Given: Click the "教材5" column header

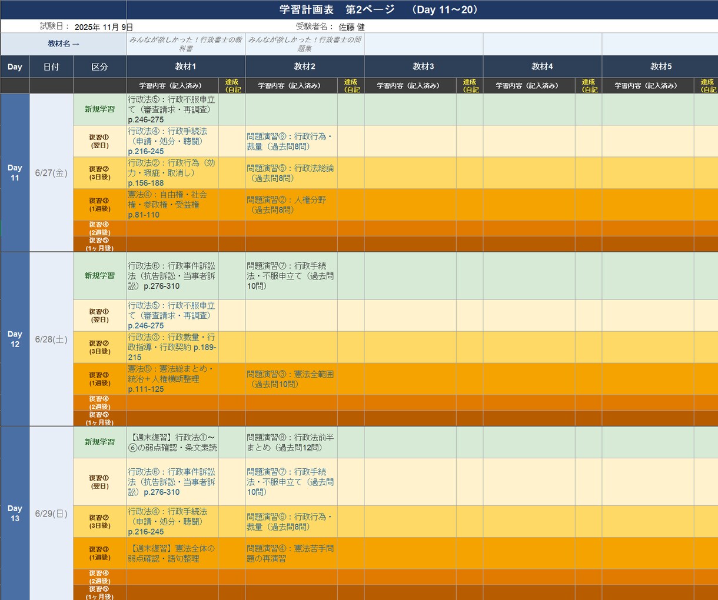Looking at the screenshot, I should click(660, 66).
